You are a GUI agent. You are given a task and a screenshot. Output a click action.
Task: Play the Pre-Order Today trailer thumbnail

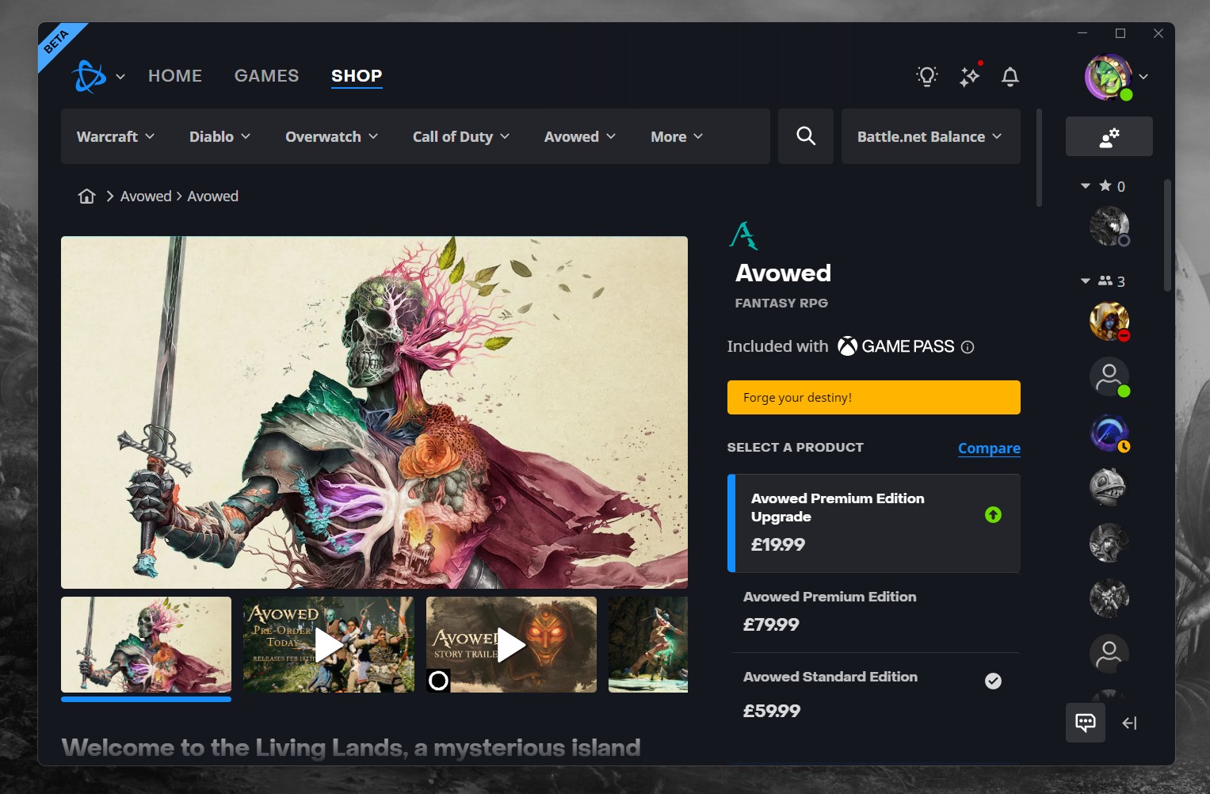[329, 645]
